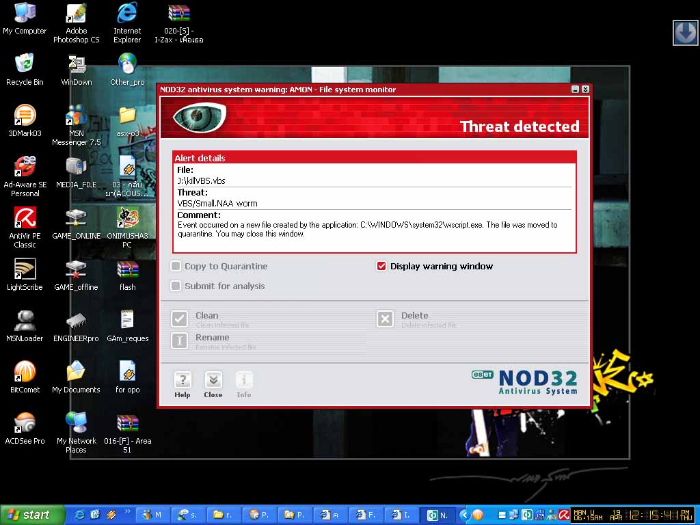Select the WinDown desktop icon

click(x=77, y=70)
